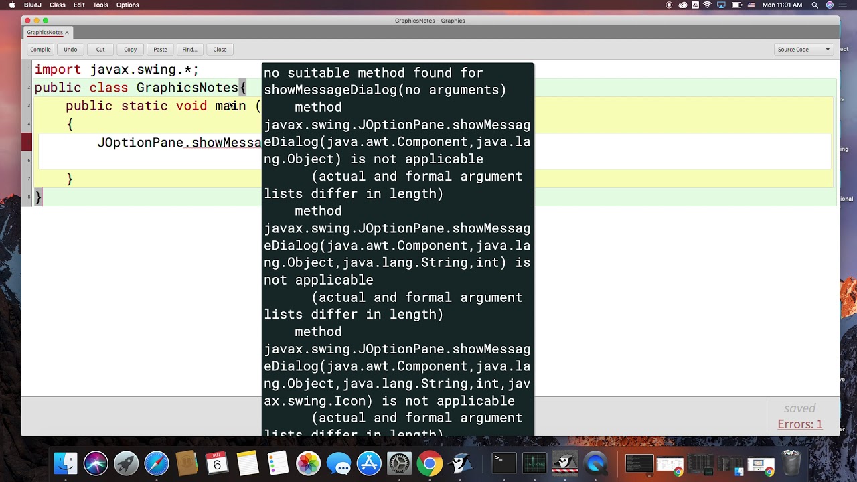Screen dimensions: 857x482
Task: Click the Compile button
Action: pos(40,49)
